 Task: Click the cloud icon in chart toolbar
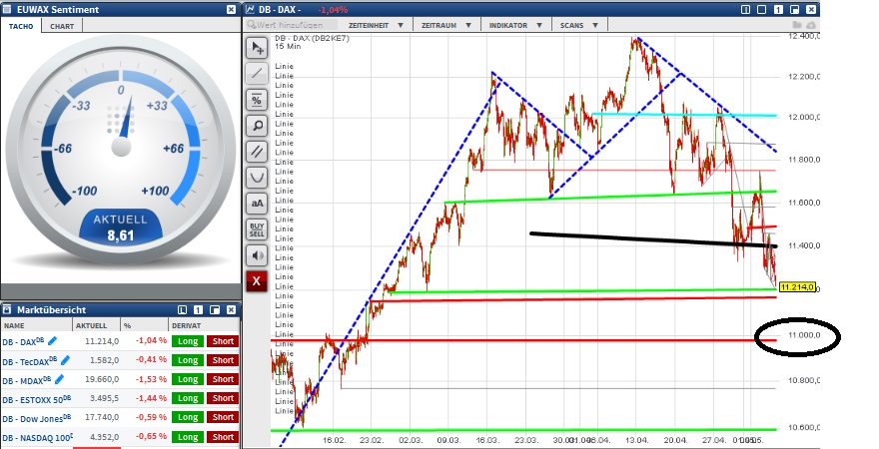click(811, 25)
